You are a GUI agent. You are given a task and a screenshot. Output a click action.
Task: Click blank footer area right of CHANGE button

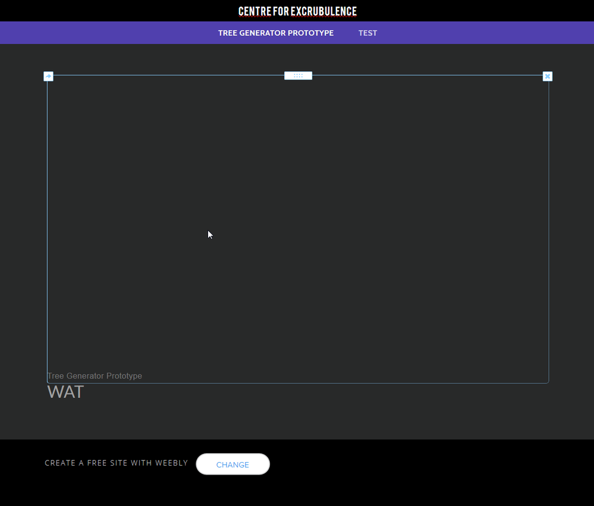click(416, 464)
